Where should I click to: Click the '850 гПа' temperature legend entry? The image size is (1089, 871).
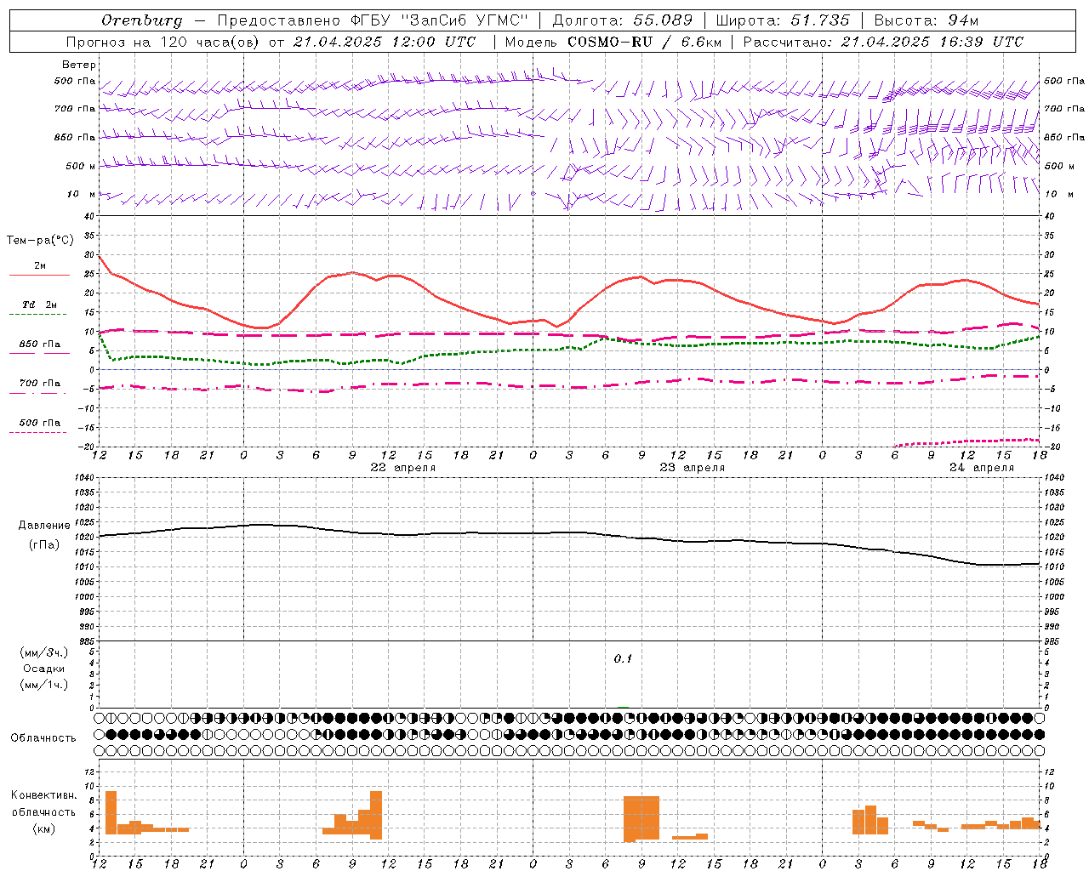pyautogui.click(x=39, y=344)
